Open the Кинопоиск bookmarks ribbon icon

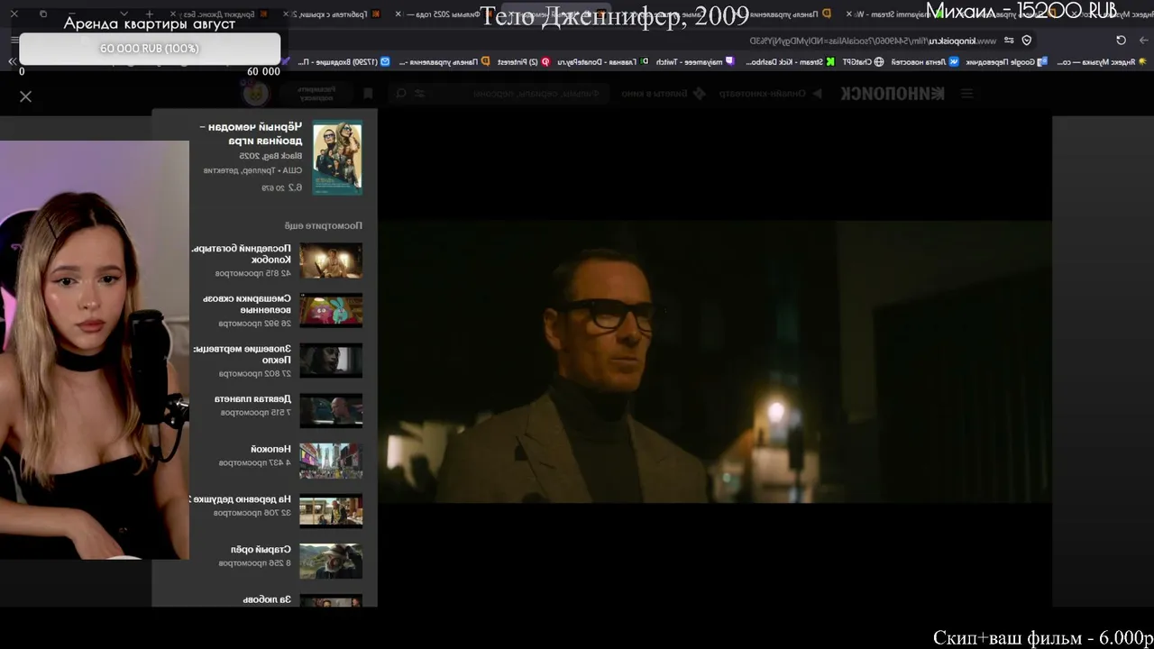click(x=368, y=94)
